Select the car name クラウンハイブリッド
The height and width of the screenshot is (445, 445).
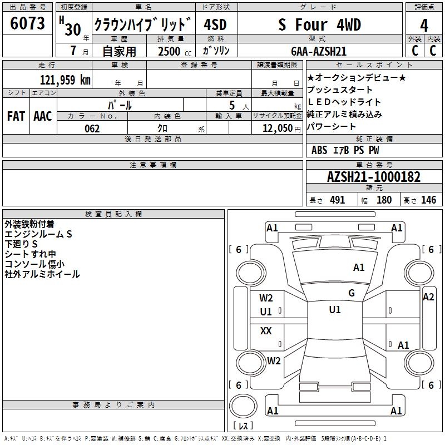pyautogui.click(x=142, y=26)
